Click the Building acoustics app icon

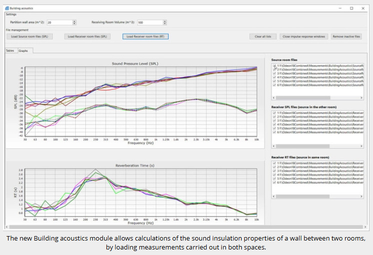point(7,8)
